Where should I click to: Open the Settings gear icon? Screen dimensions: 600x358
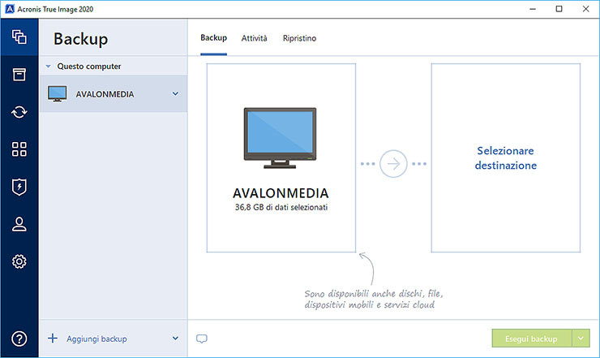[x=19, y=261]
